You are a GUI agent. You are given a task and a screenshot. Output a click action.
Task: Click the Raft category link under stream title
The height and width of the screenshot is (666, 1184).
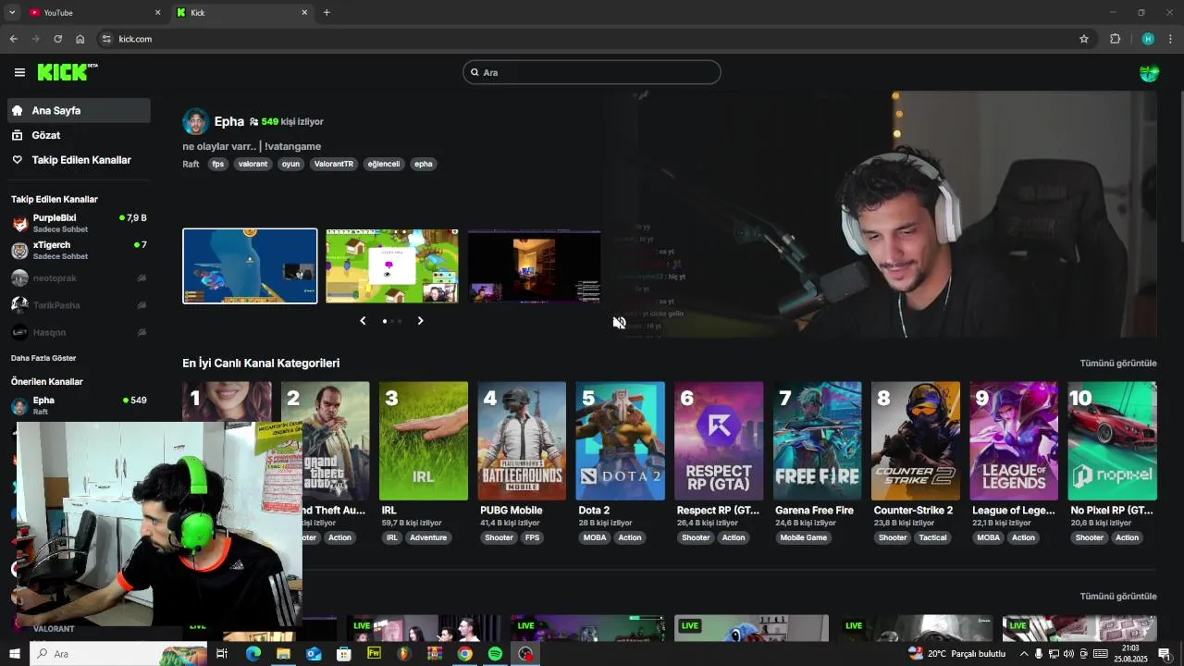point(191,164)
